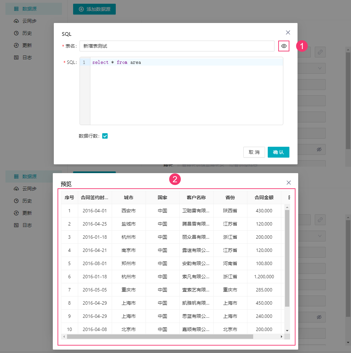Click the 表名 input containing 新增表测试
Image resolution: width=351 pixels, height=353 pixels.
coord(177,46)
